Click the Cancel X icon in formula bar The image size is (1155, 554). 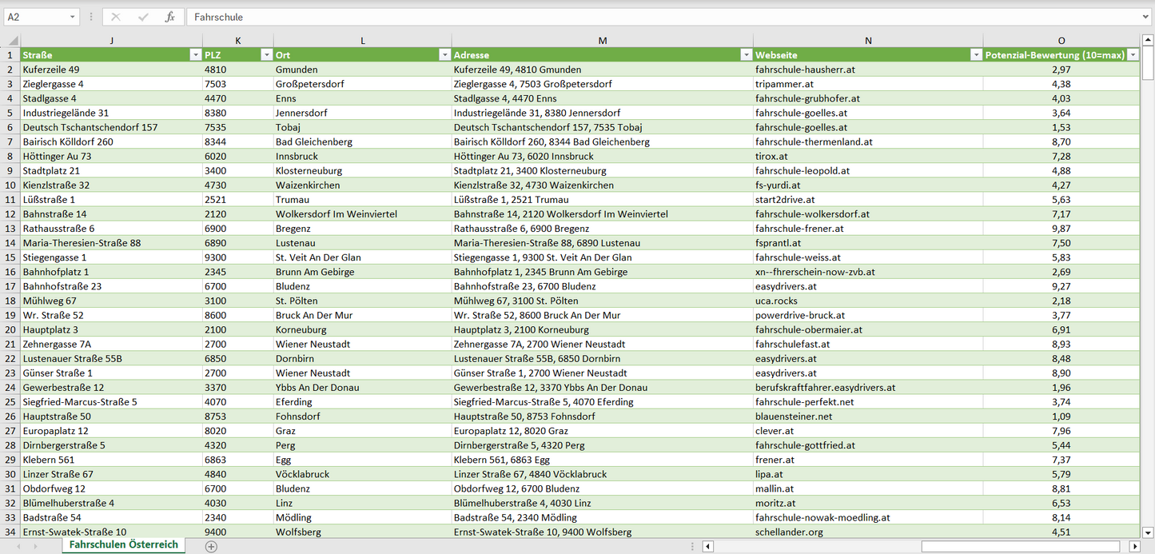coord(116,17)
